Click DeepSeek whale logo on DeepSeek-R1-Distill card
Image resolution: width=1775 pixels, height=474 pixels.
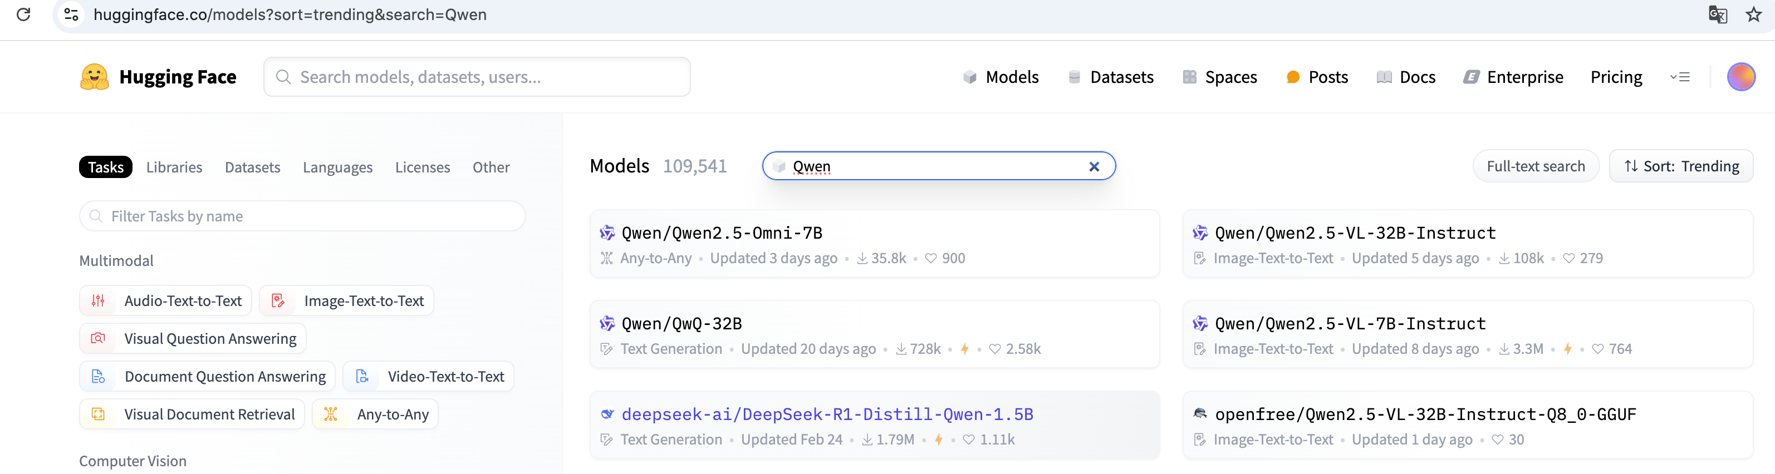pos(607,414)
